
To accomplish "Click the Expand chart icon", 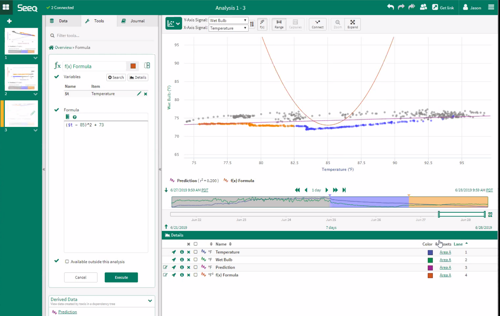I will tap(352, 24).
